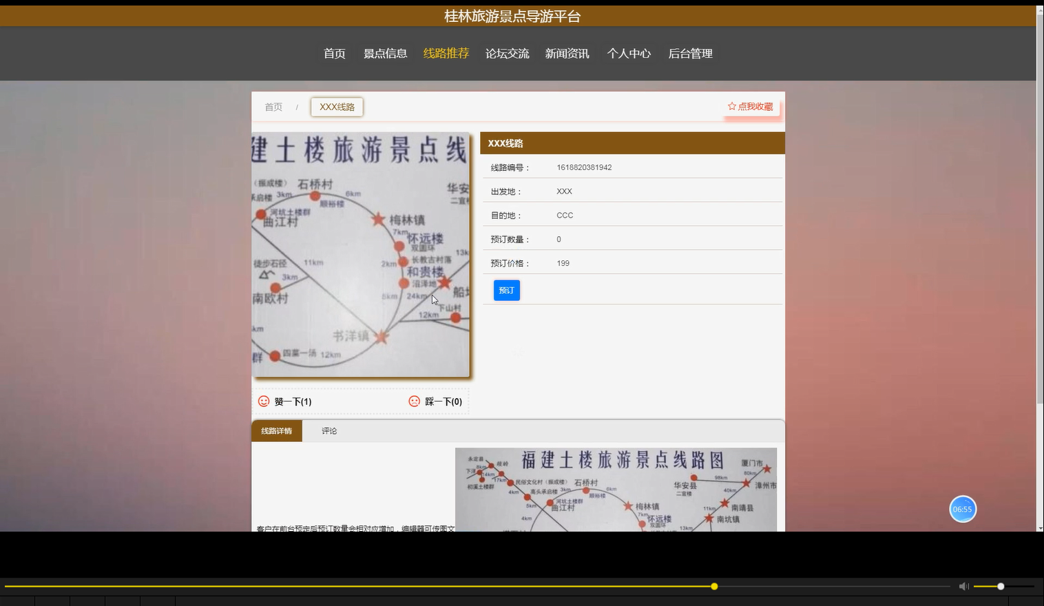
Task: Open the 首页 navigation menu item
Action: pyautogui.click(x=334, y=53)
